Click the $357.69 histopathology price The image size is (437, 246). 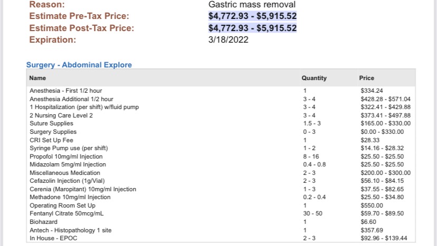tap(370, 230)
